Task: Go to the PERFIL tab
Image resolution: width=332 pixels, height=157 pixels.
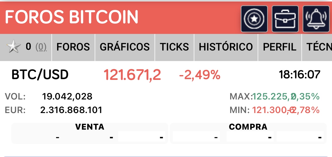Action: (280, 47)
